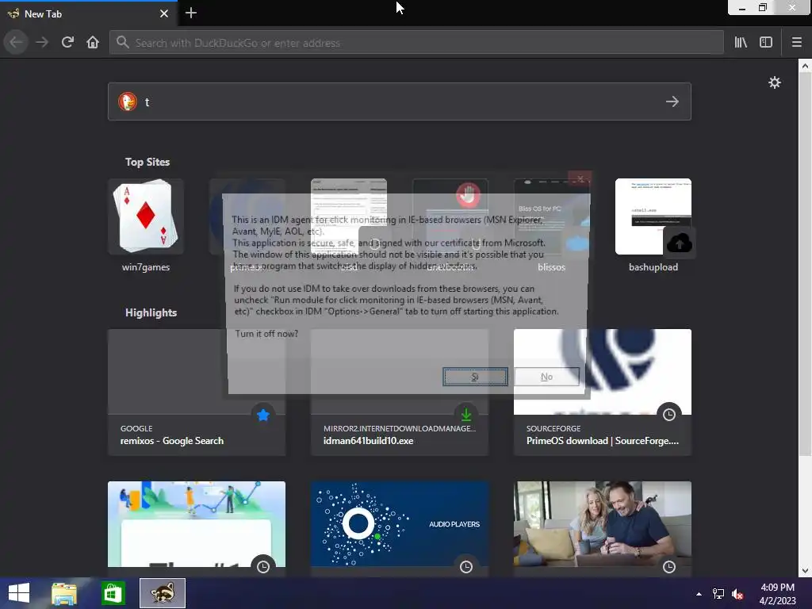Click the blue bookmark star on Google card
This screenshot has height=609, width=812.
pos(263,415)
